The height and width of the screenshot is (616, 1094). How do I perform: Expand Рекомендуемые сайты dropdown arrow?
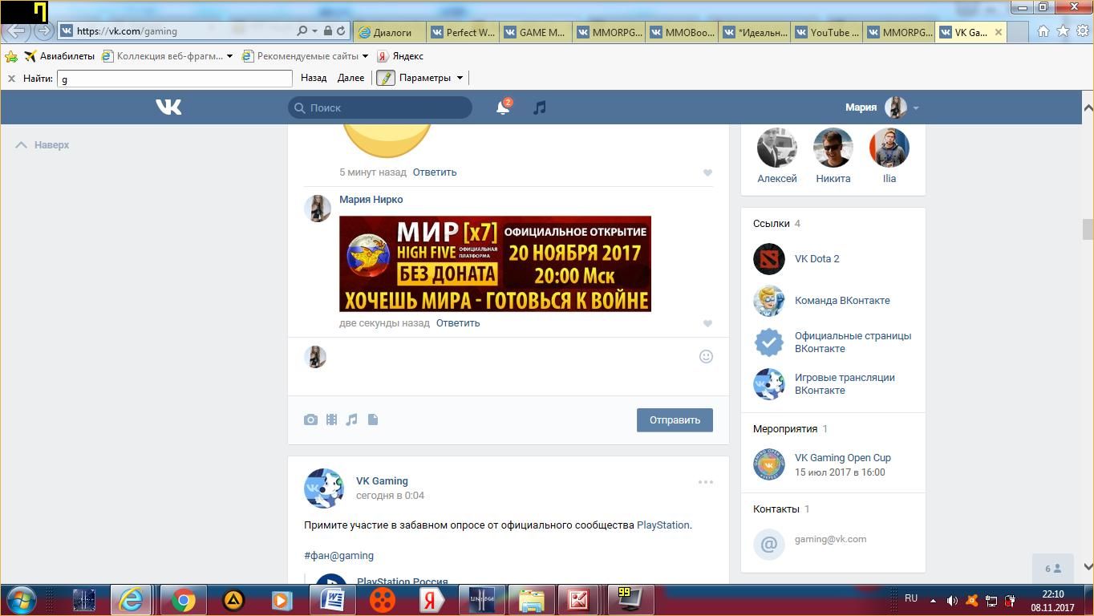pyautogui.click(x=365, y=56)
